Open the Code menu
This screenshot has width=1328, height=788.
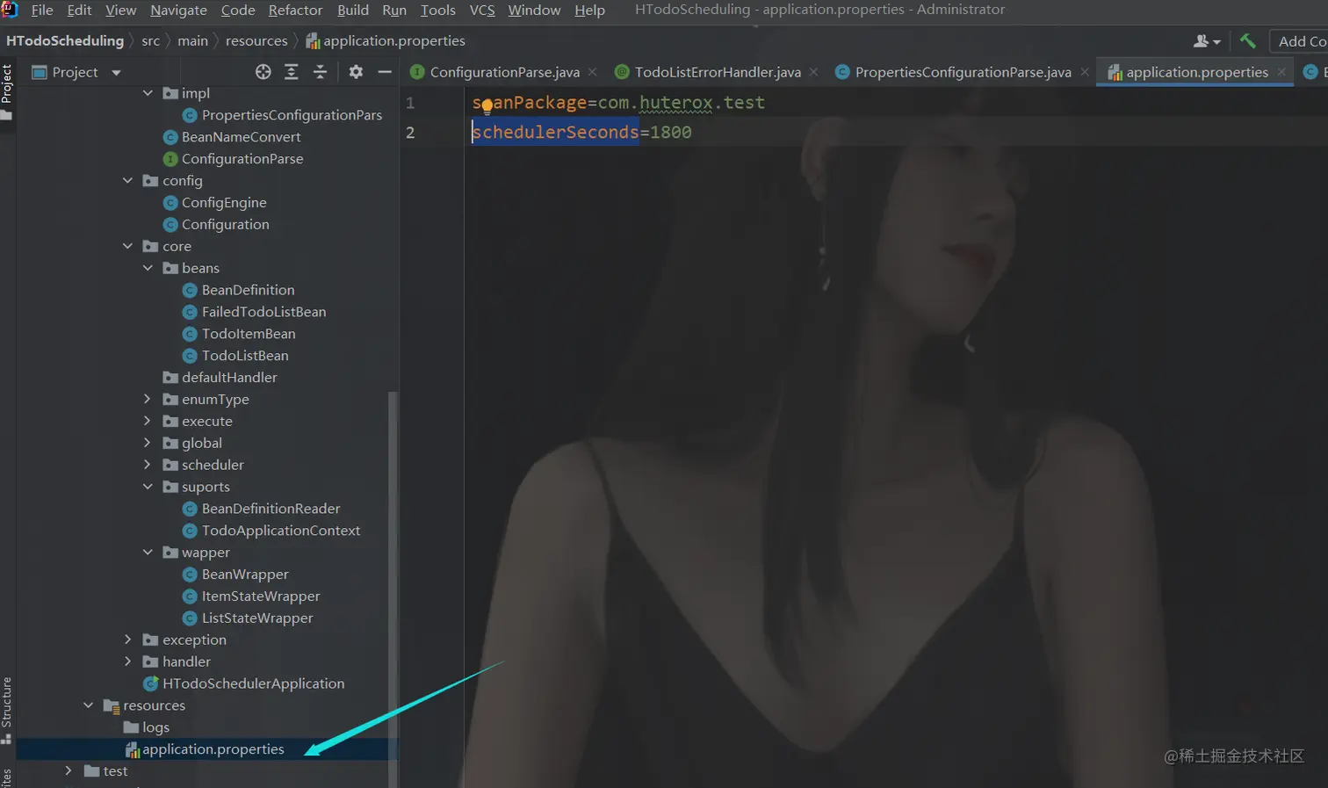(x=238, y=11)
